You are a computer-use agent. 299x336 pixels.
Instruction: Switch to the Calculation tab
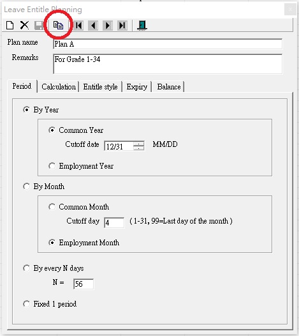pos(59,87)
